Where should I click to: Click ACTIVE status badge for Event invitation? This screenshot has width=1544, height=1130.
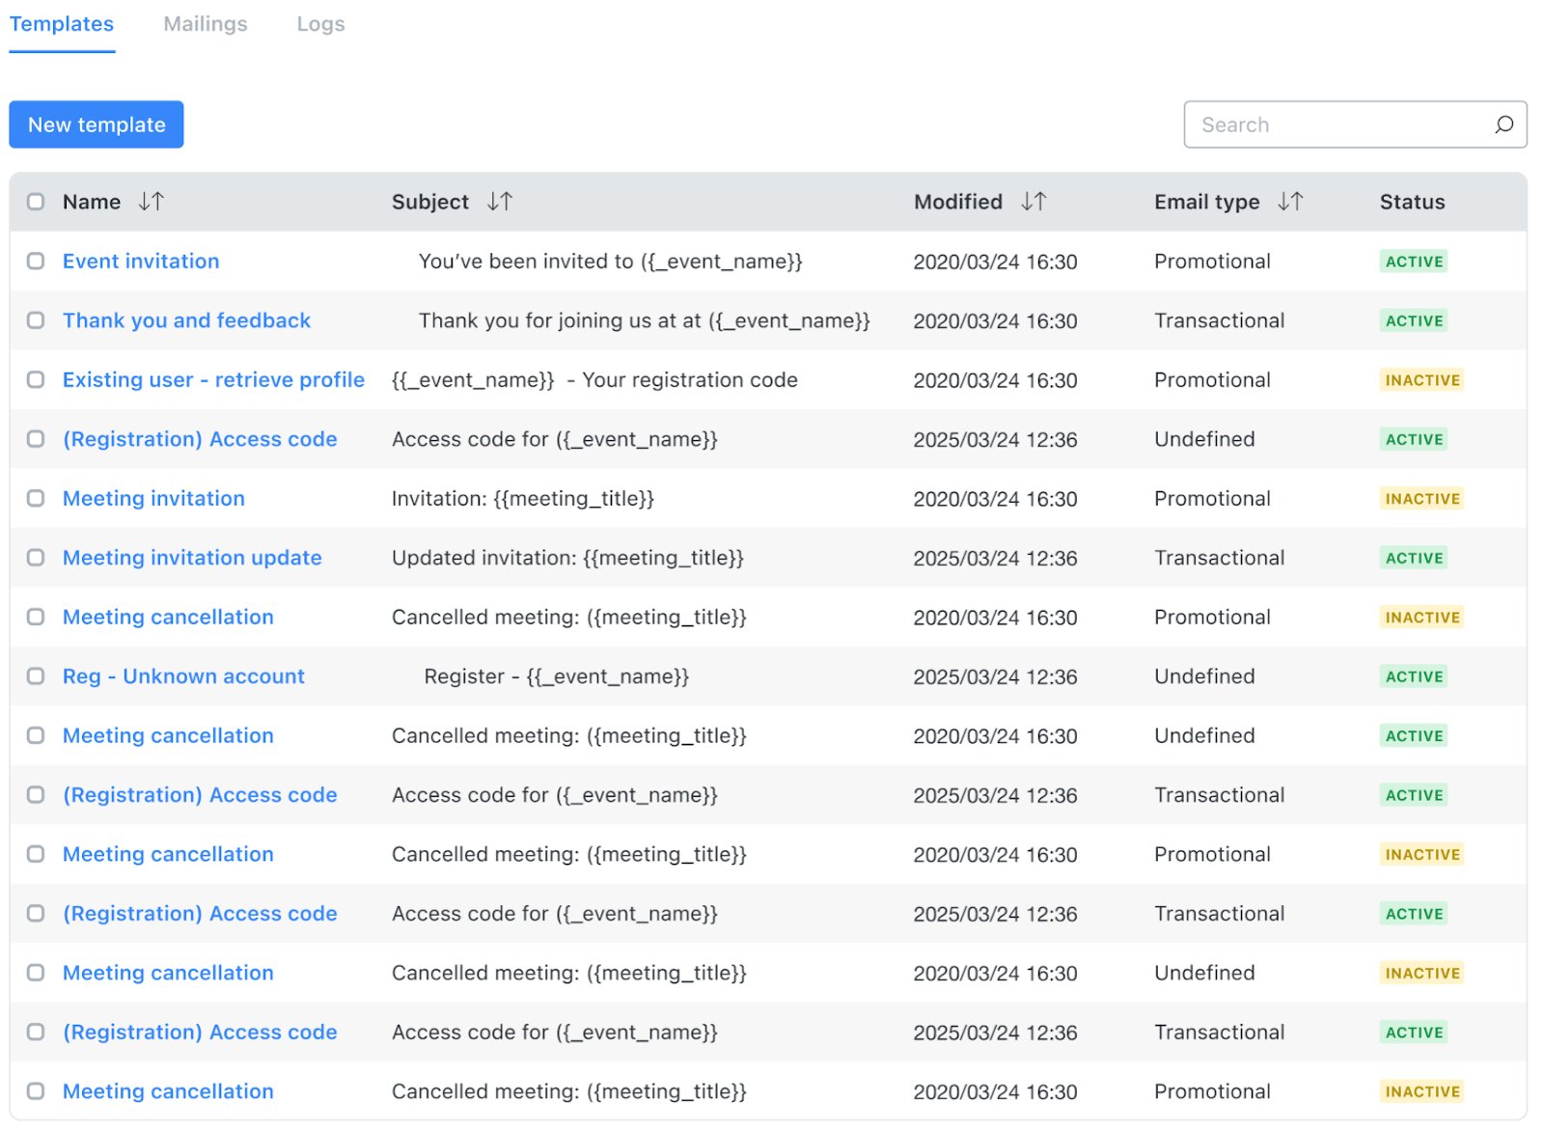point(1414,262)
